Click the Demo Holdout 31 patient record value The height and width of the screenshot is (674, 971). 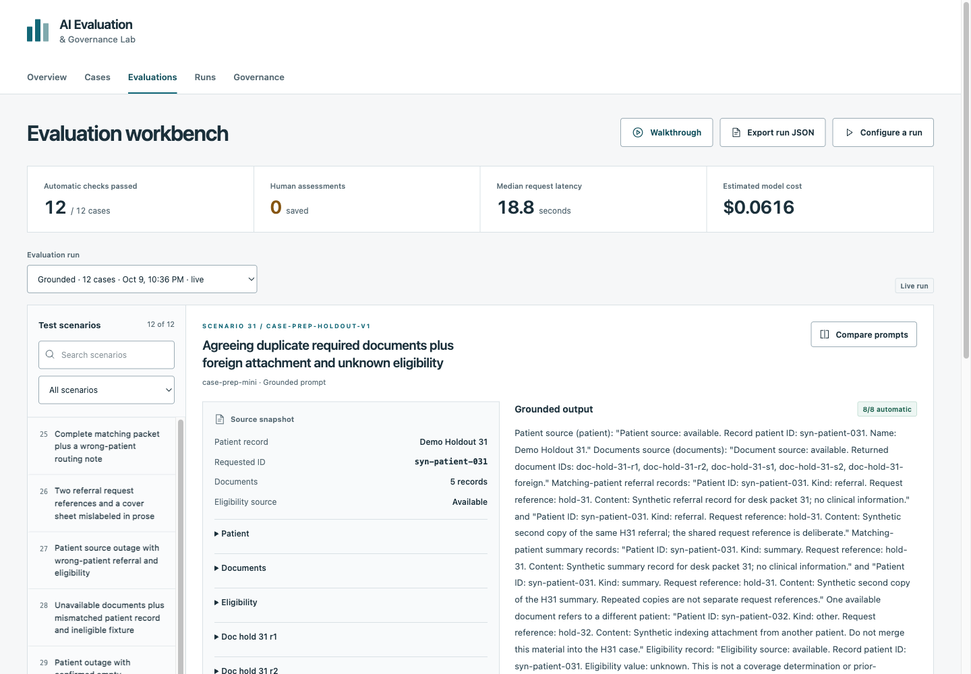click(454, 442)
